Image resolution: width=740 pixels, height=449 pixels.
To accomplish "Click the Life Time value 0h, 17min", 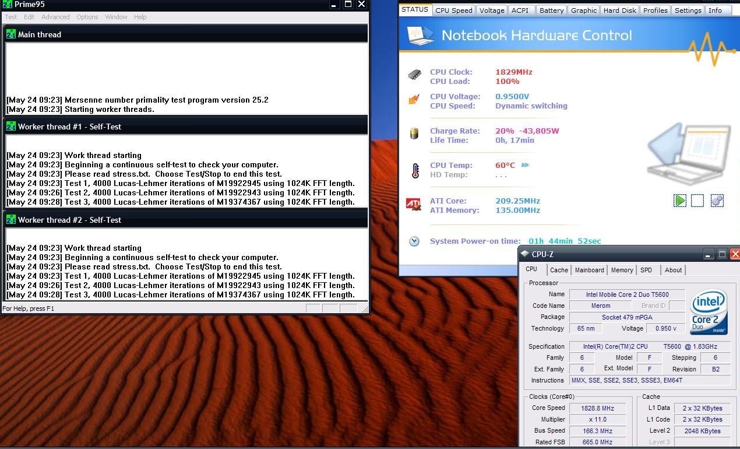I will click(515, 140).
